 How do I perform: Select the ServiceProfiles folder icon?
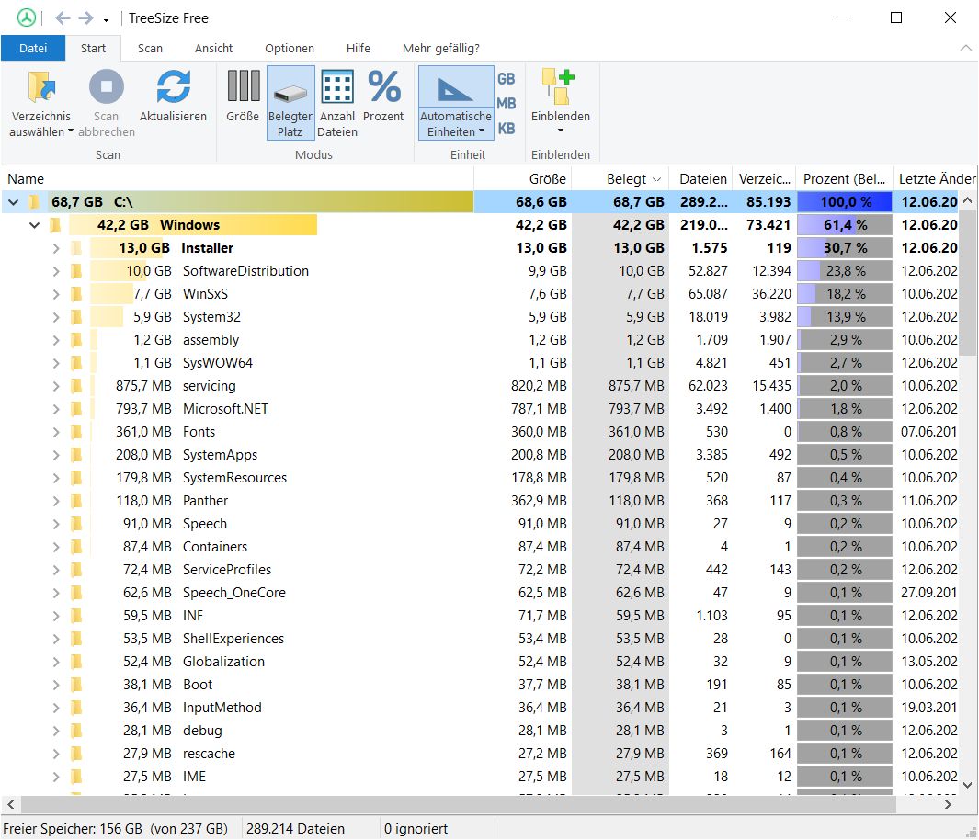pos(76,570)
